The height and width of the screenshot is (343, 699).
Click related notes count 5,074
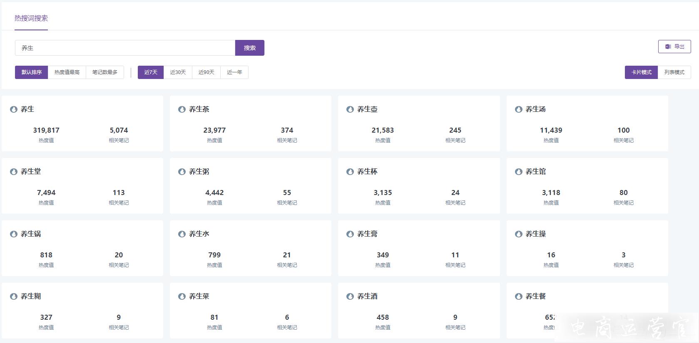pyautogui.click(x=119, y=130)
